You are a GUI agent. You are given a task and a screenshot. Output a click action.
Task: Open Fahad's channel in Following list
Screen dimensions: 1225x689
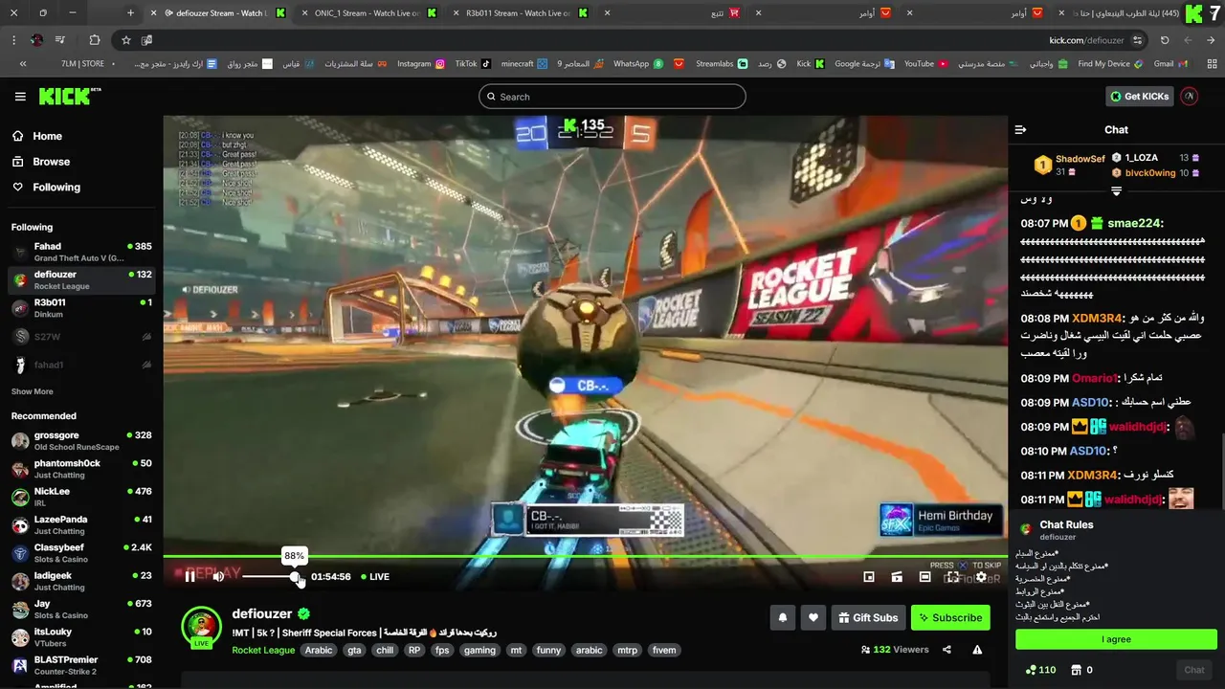[x=81, y=252]
